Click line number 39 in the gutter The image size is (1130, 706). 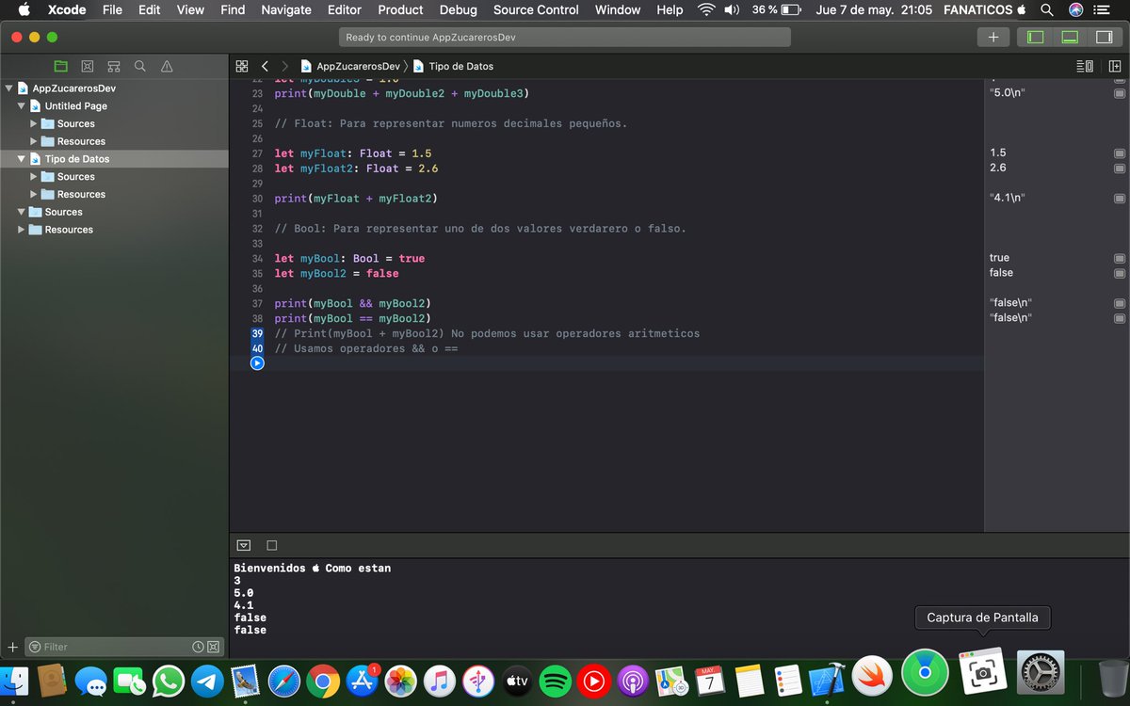point(257,333)
